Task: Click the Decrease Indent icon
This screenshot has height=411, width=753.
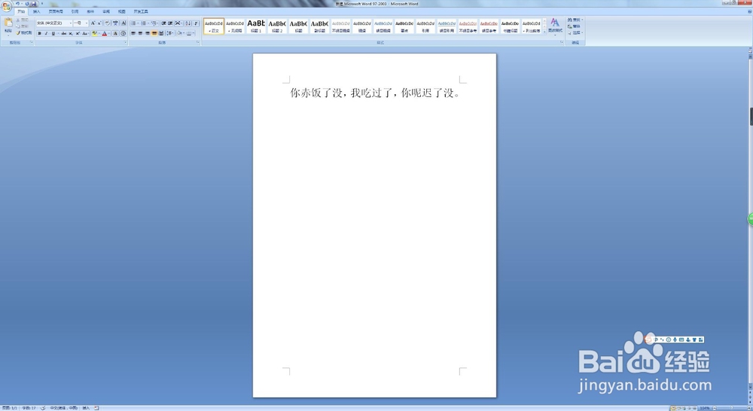Action: click(163, 23)
